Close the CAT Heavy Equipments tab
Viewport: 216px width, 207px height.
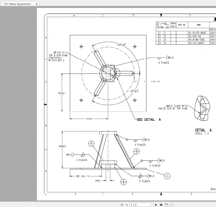[x=37, y=4]
